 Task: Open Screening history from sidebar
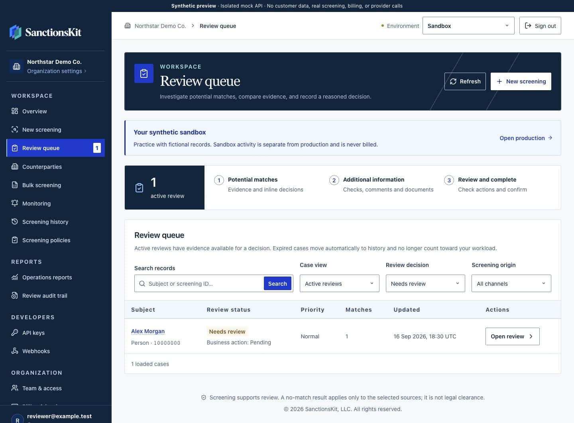56,221
